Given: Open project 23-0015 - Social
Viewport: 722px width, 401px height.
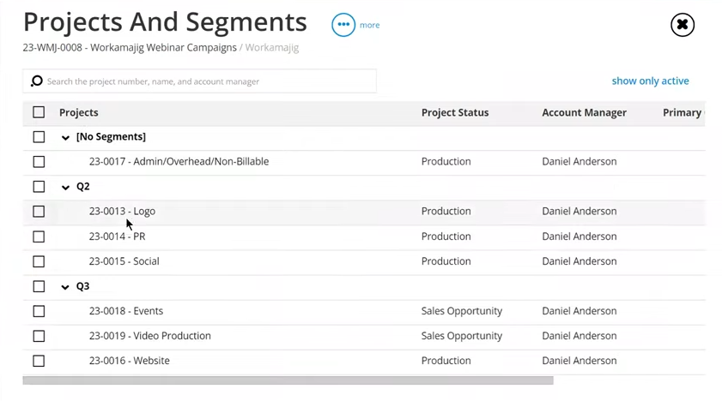Looking at the screenshot, I should [124, 260].
